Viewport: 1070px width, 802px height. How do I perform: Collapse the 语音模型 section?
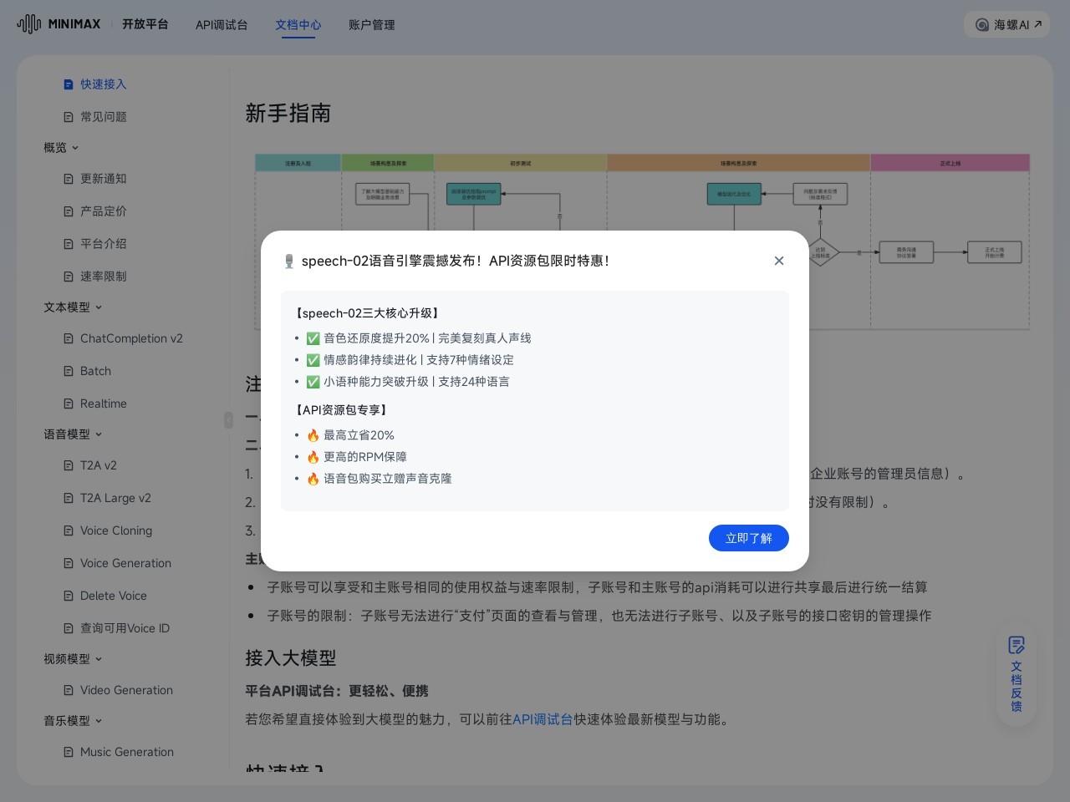click(99, 434)
